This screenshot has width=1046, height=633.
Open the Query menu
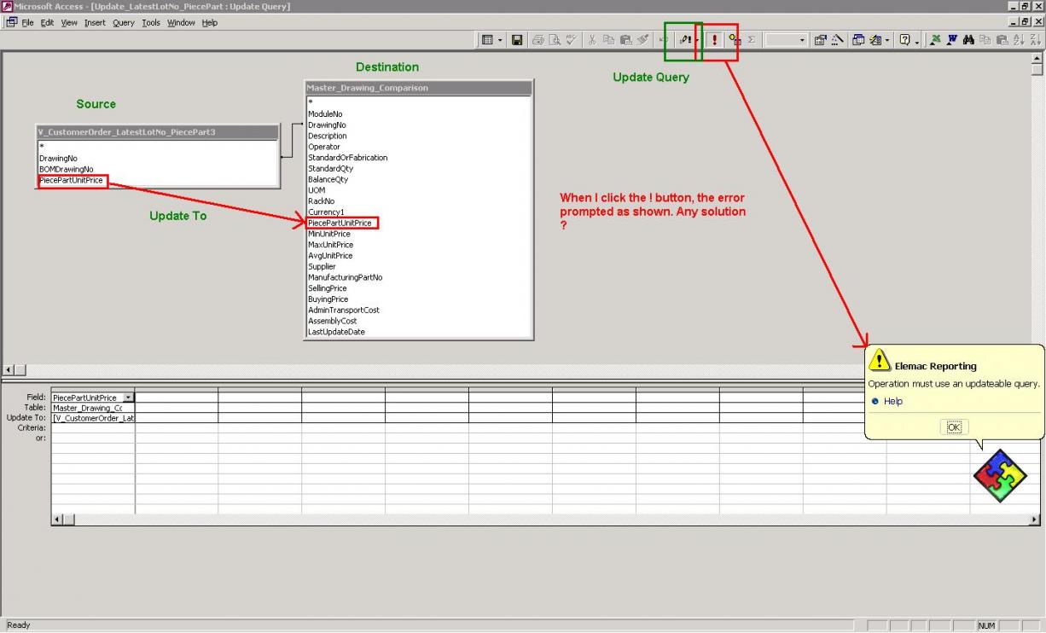124,23
